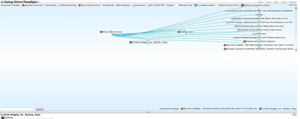Click the parliament attachment icon in the notes panel
This screenshot has height=119, width=300.
coord(3,118)
